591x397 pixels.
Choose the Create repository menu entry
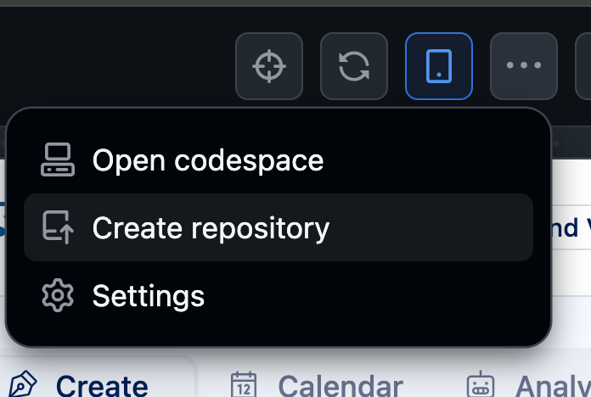211,227
